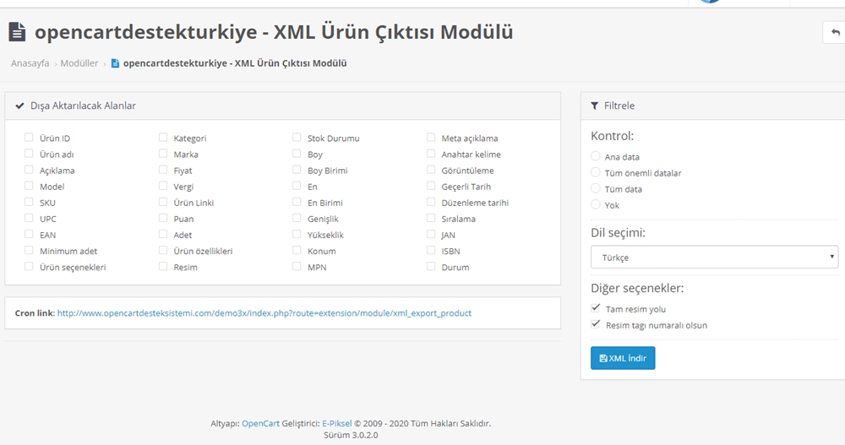Viewport: 845px width, 445px height.
Task: Select the Ana data radio option
Action: click(x=596, y=156)
